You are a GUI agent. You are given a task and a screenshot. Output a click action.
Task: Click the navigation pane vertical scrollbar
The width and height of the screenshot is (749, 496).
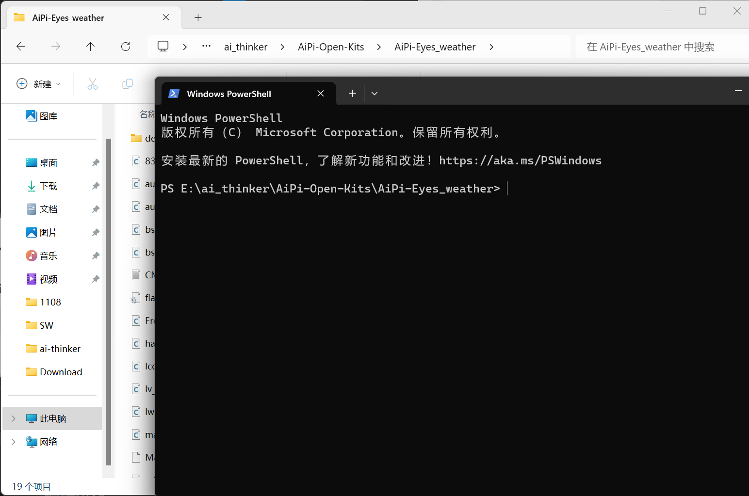[108, 302]
